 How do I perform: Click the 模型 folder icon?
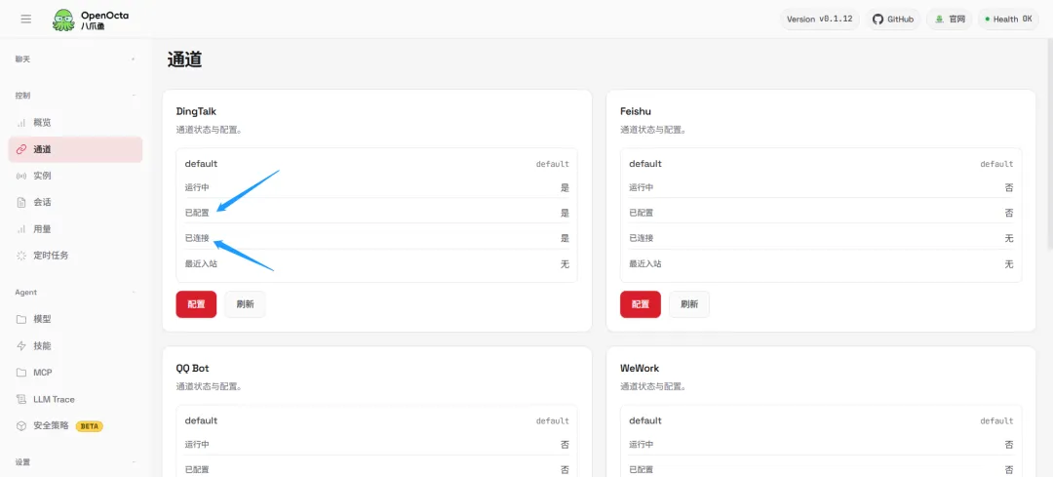pyautogui.click(x=21, y=319)
